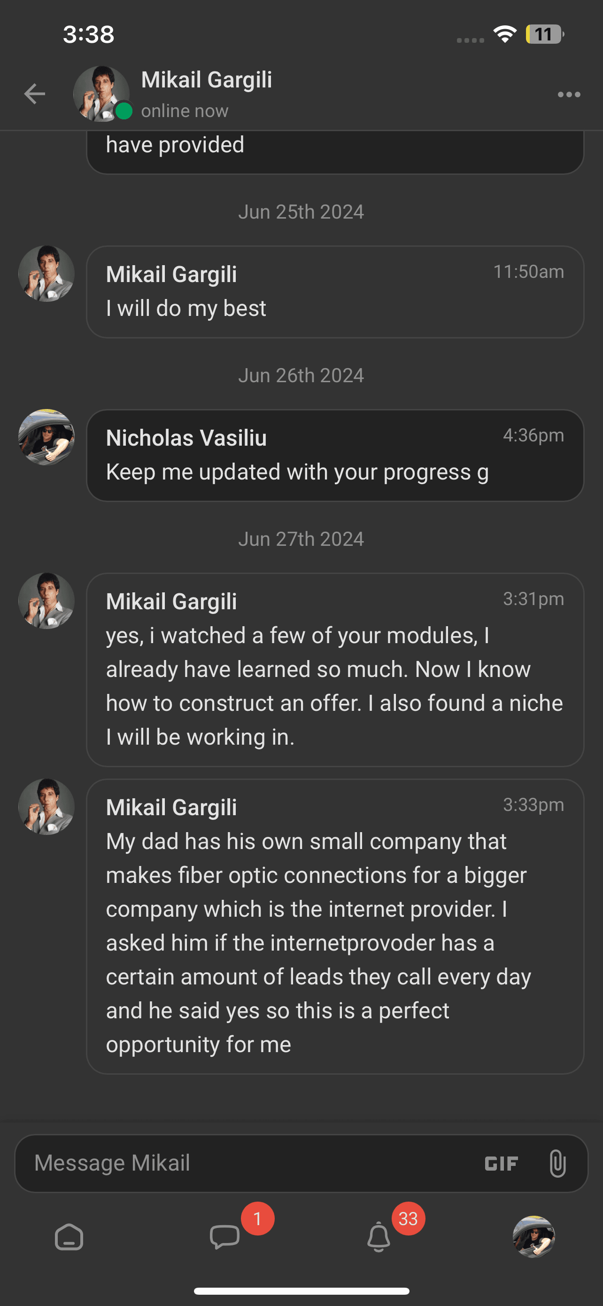Open the notifications bell icon

[378, 1237]
